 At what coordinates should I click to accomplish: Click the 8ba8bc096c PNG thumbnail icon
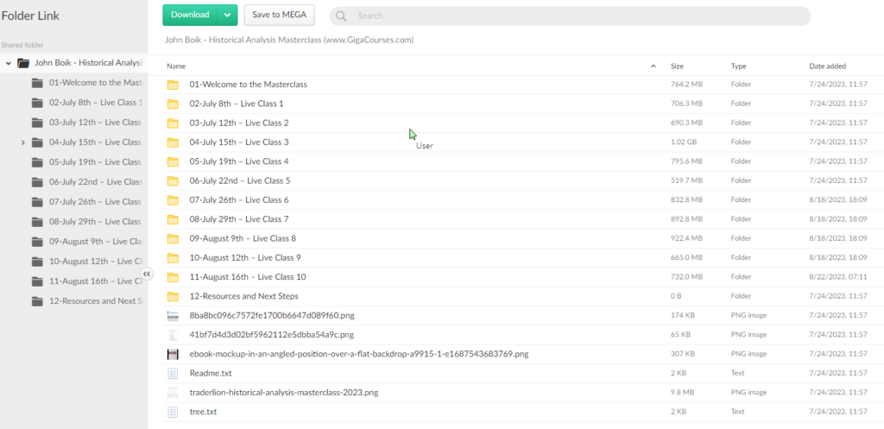tap(173, 316)
